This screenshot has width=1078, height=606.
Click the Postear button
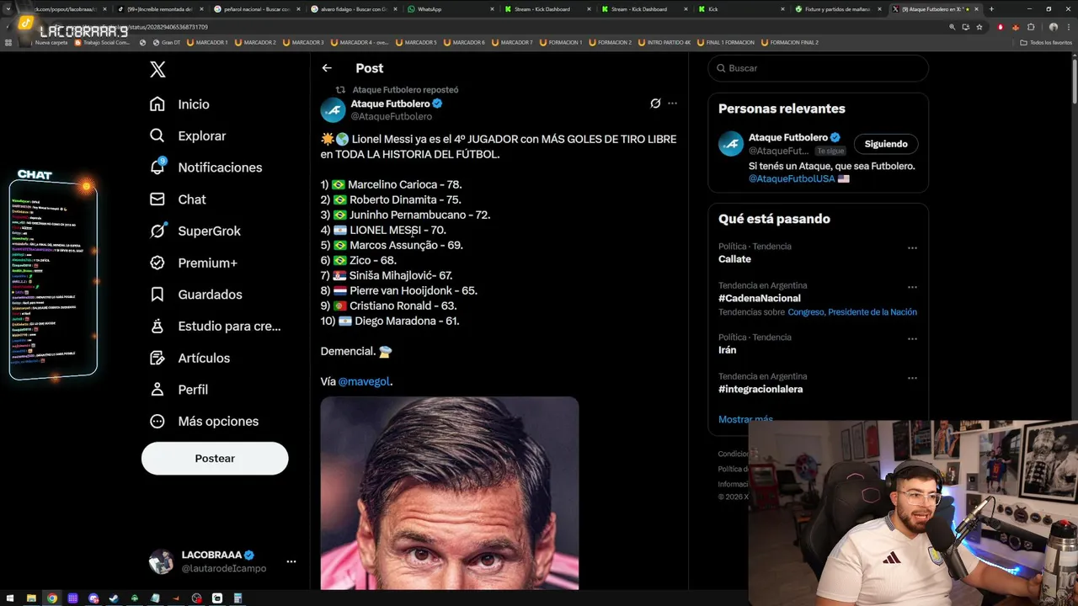(x=215, y=459)
